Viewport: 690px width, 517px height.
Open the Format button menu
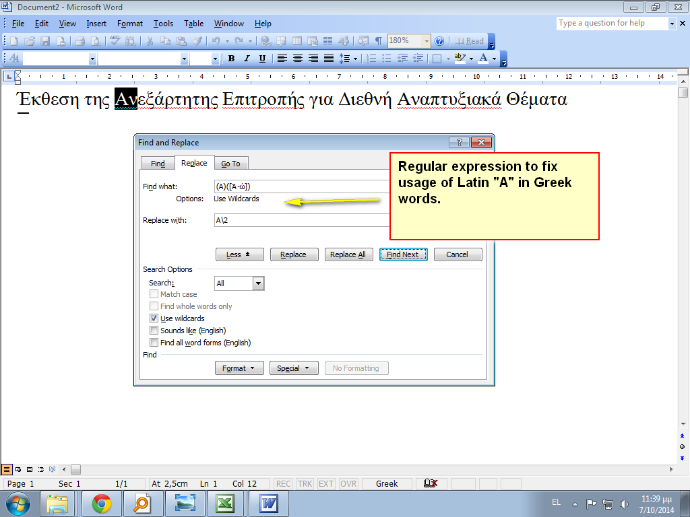coord(239,368)
